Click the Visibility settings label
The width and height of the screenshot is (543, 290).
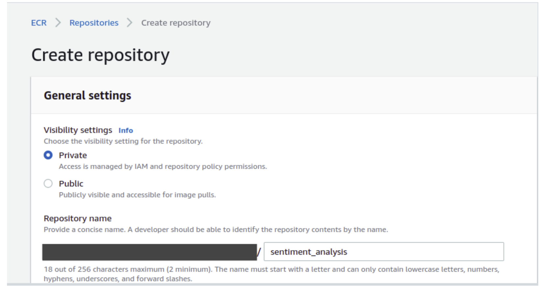[78, 130]
